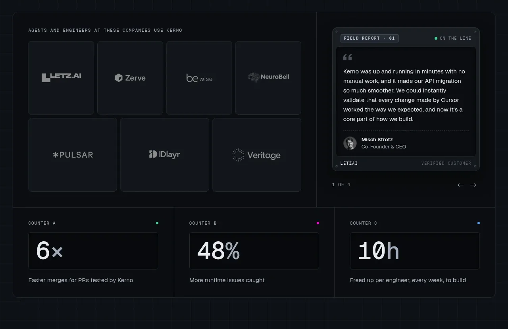Image resolution: width=508 pixels, height=329 pixels.
Task: Click the 10h counter display
Action: [x=415, y=251]
